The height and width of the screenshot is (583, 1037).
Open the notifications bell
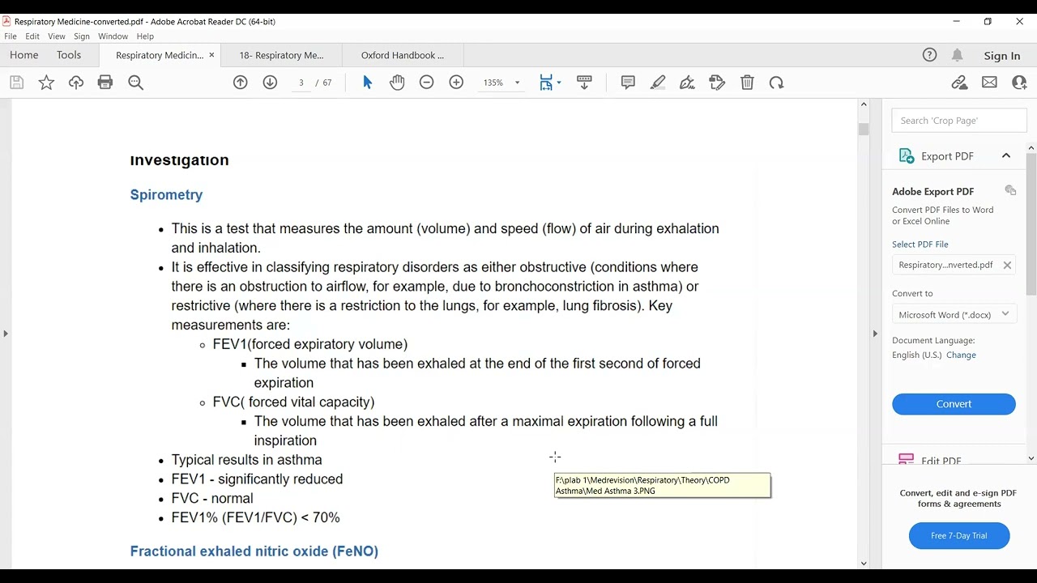coord(958,55)
